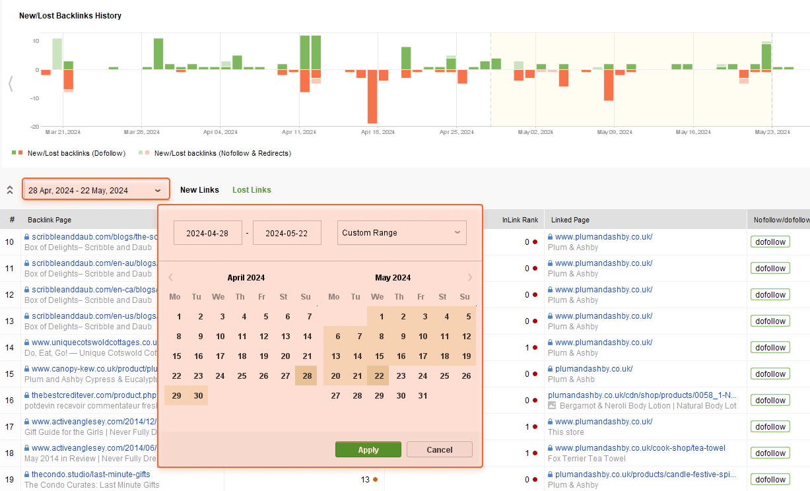Open scribbleanddaub.com/en-au/blogs link
This screenshot has height=491, width=810.
pyautogui.click(x=94, y=263)
